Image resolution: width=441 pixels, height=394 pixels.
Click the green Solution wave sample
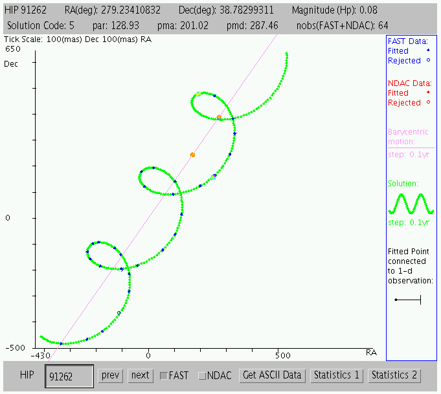click(411, 204)
